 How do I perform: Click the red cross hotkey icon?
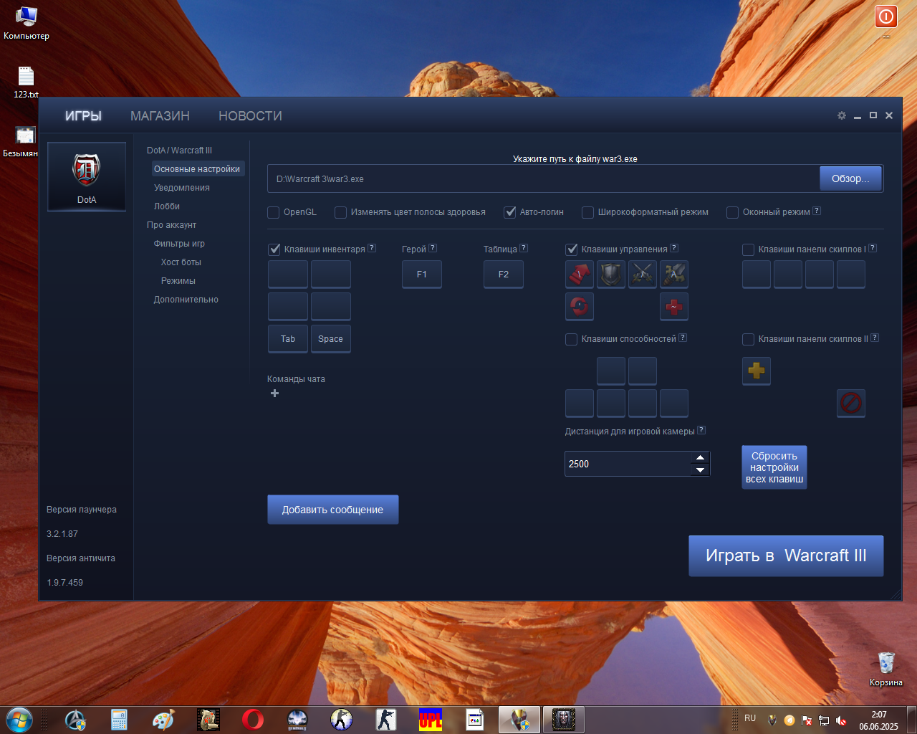point(674,306)
